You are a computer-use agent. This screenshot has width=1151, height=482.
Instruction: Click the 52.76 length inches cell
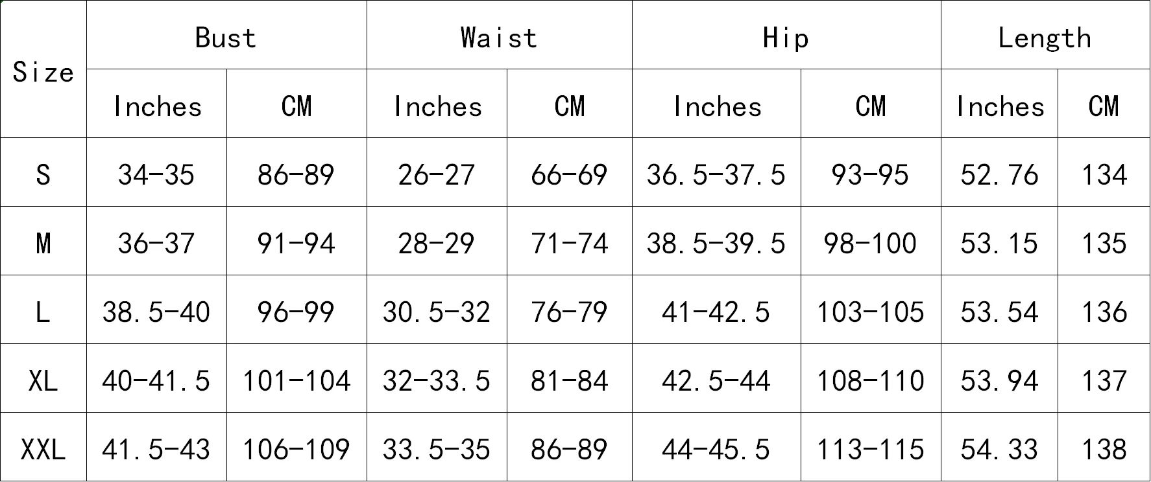[x=1000, y=172]
